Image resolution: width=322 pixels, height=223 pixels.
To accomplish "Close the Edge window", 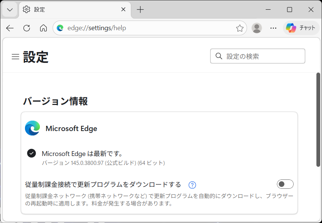I will pyautogui.click(x=311, y=9).
